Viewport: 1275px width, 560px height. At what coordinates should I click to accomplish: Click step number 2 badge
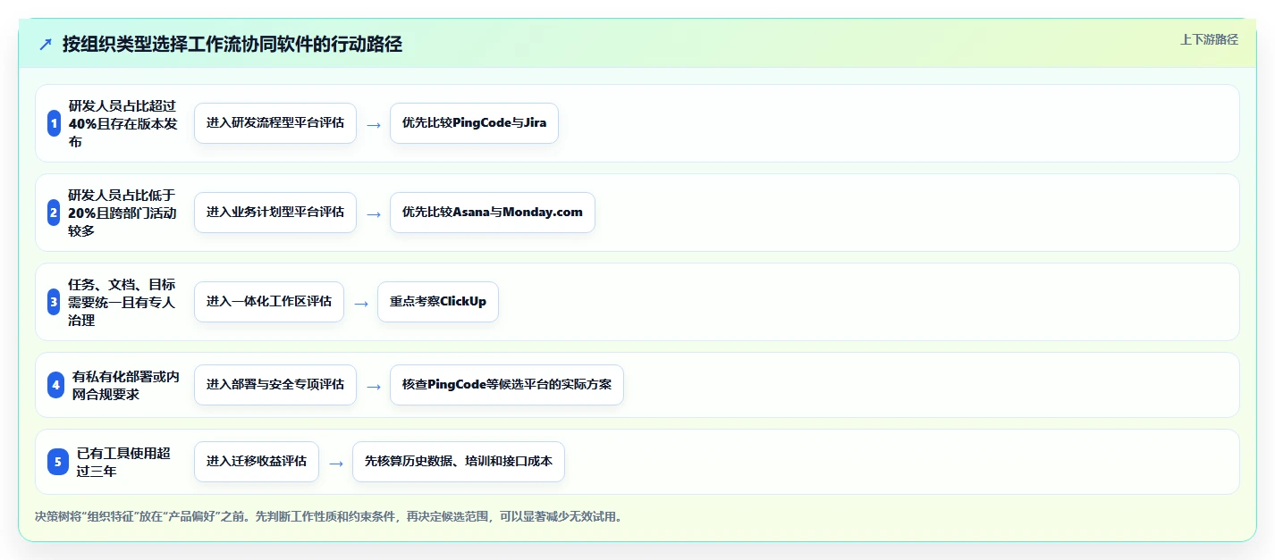tap(54, 213)
